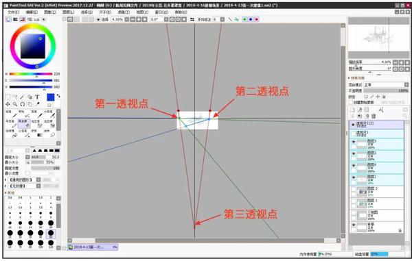Click the navigator preview thumbnail

(x=378, y=38)
